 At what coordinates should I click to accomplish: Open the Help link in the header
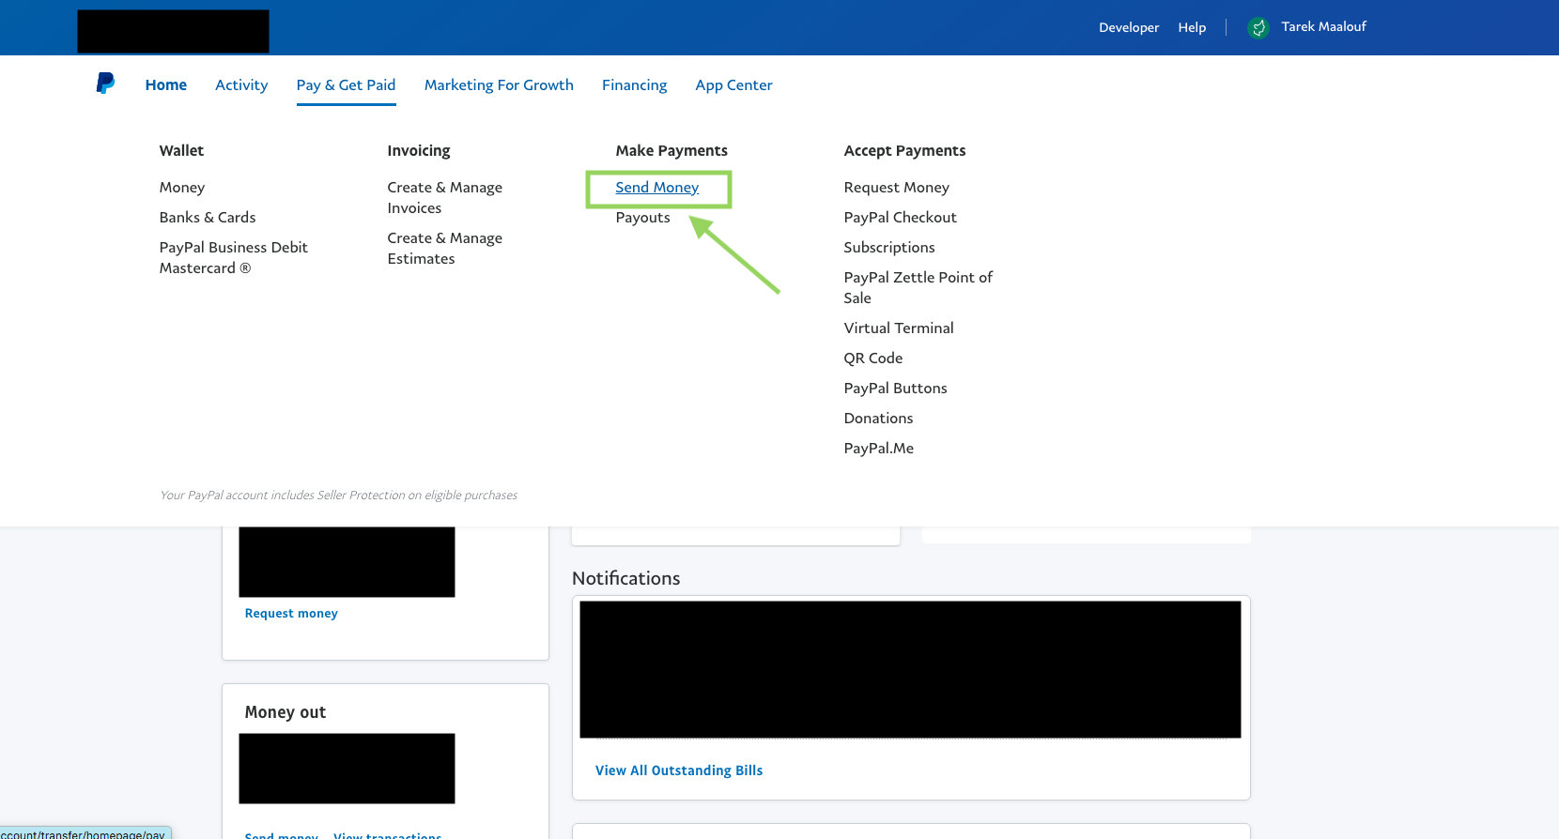pyautogui.click(x=1192, y=27)
